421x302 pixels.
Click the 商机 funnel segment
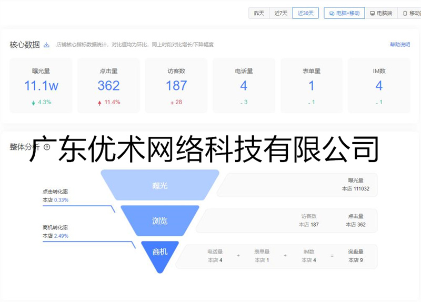coord(160,254)
